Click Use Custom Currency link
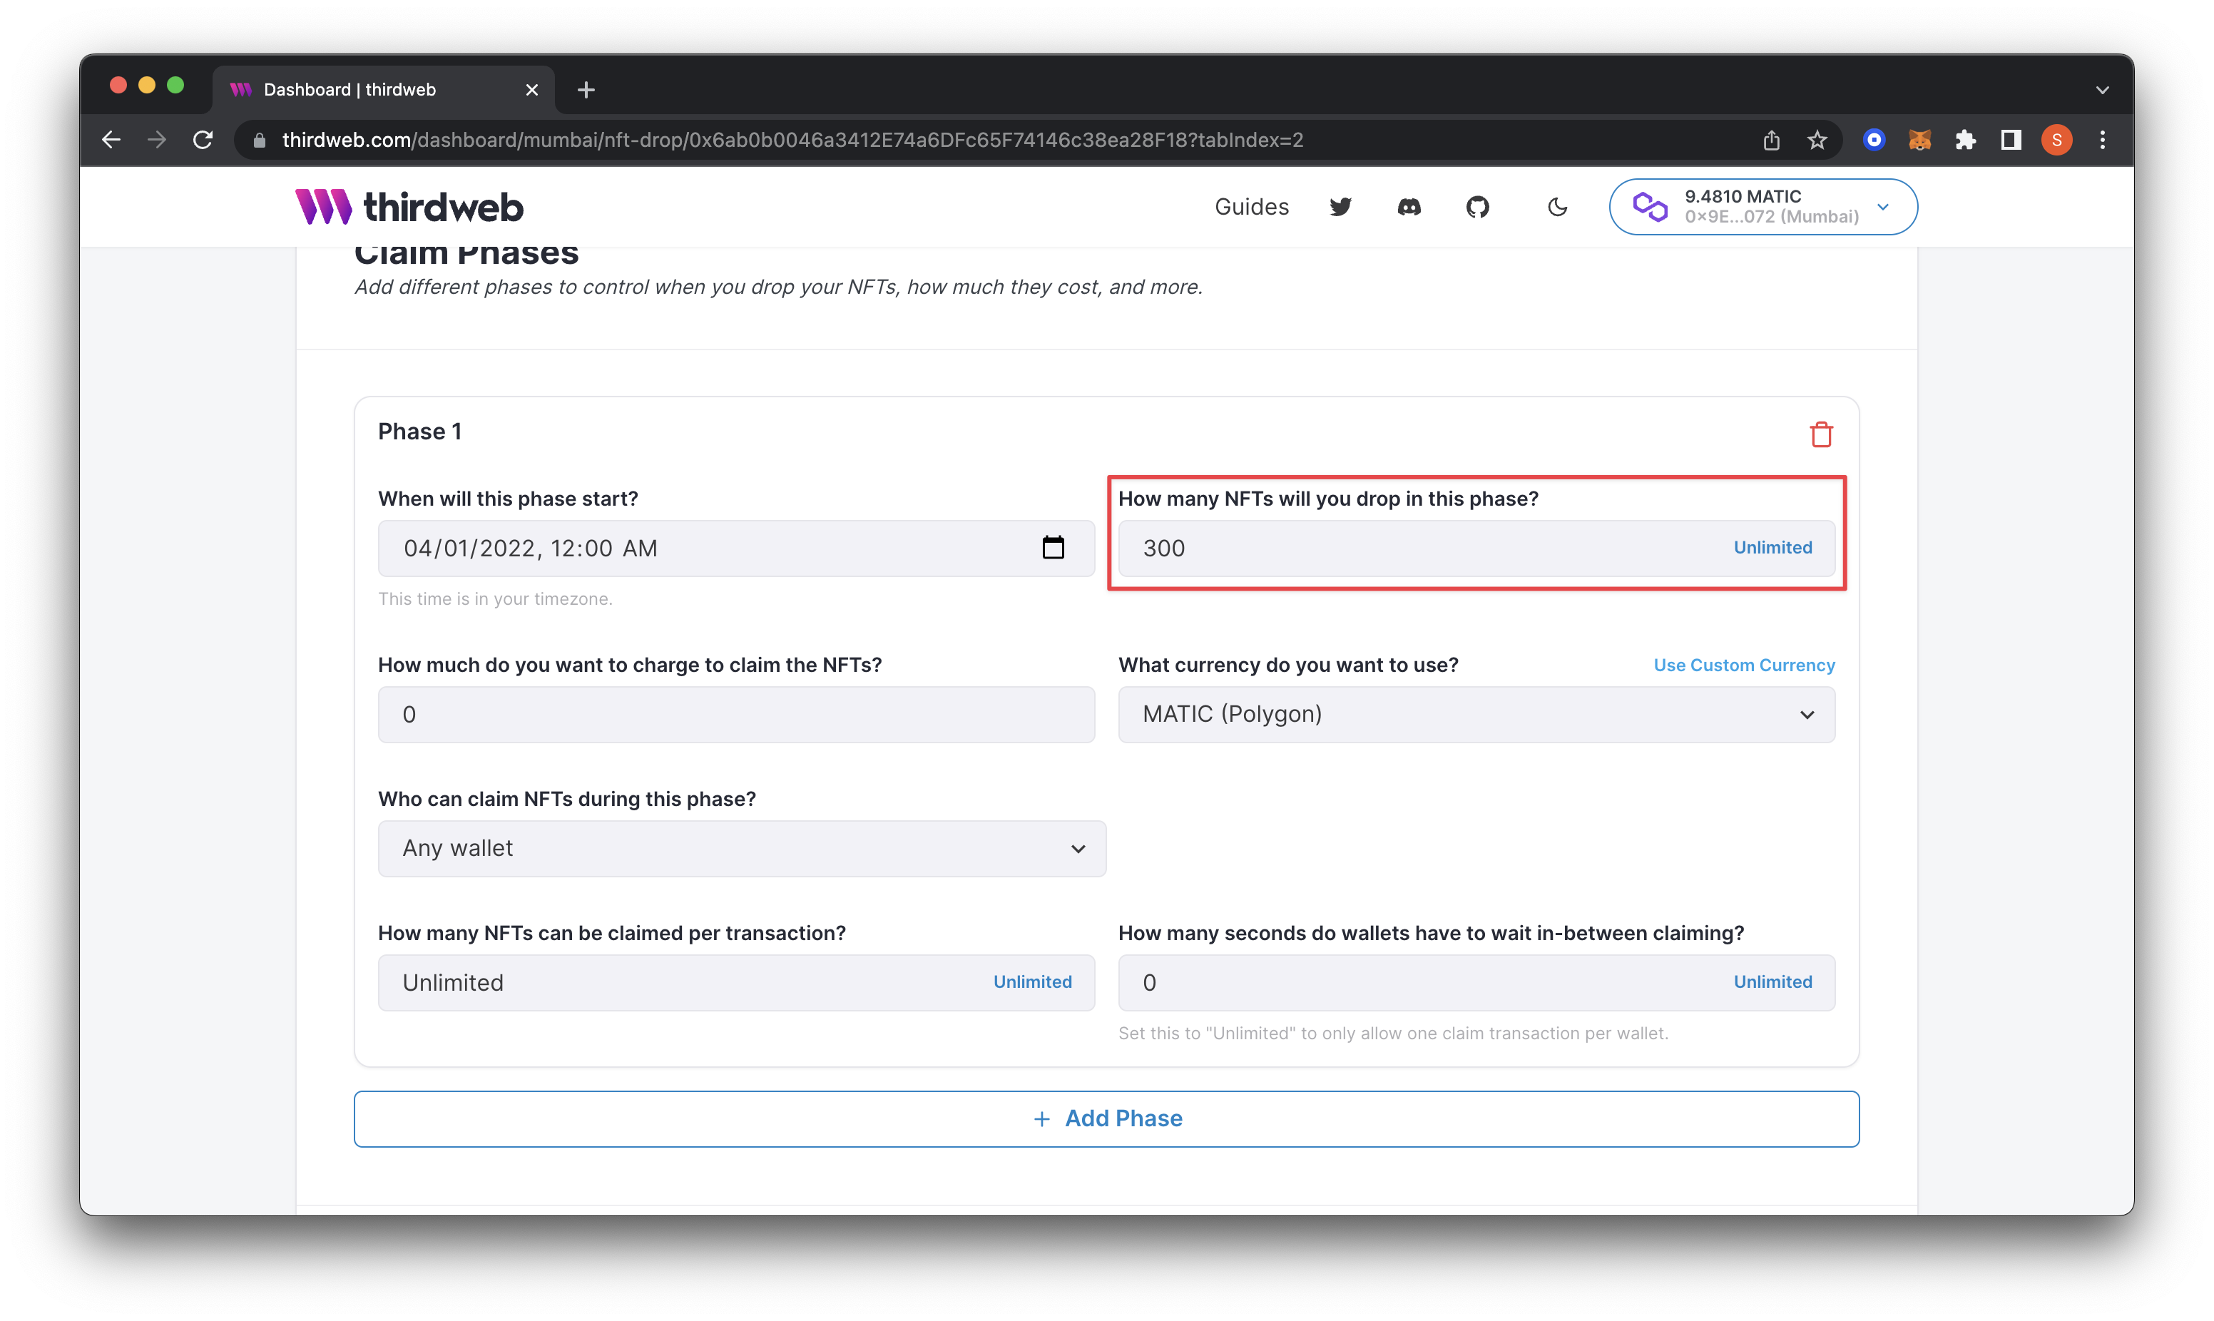 (1744, 663)
